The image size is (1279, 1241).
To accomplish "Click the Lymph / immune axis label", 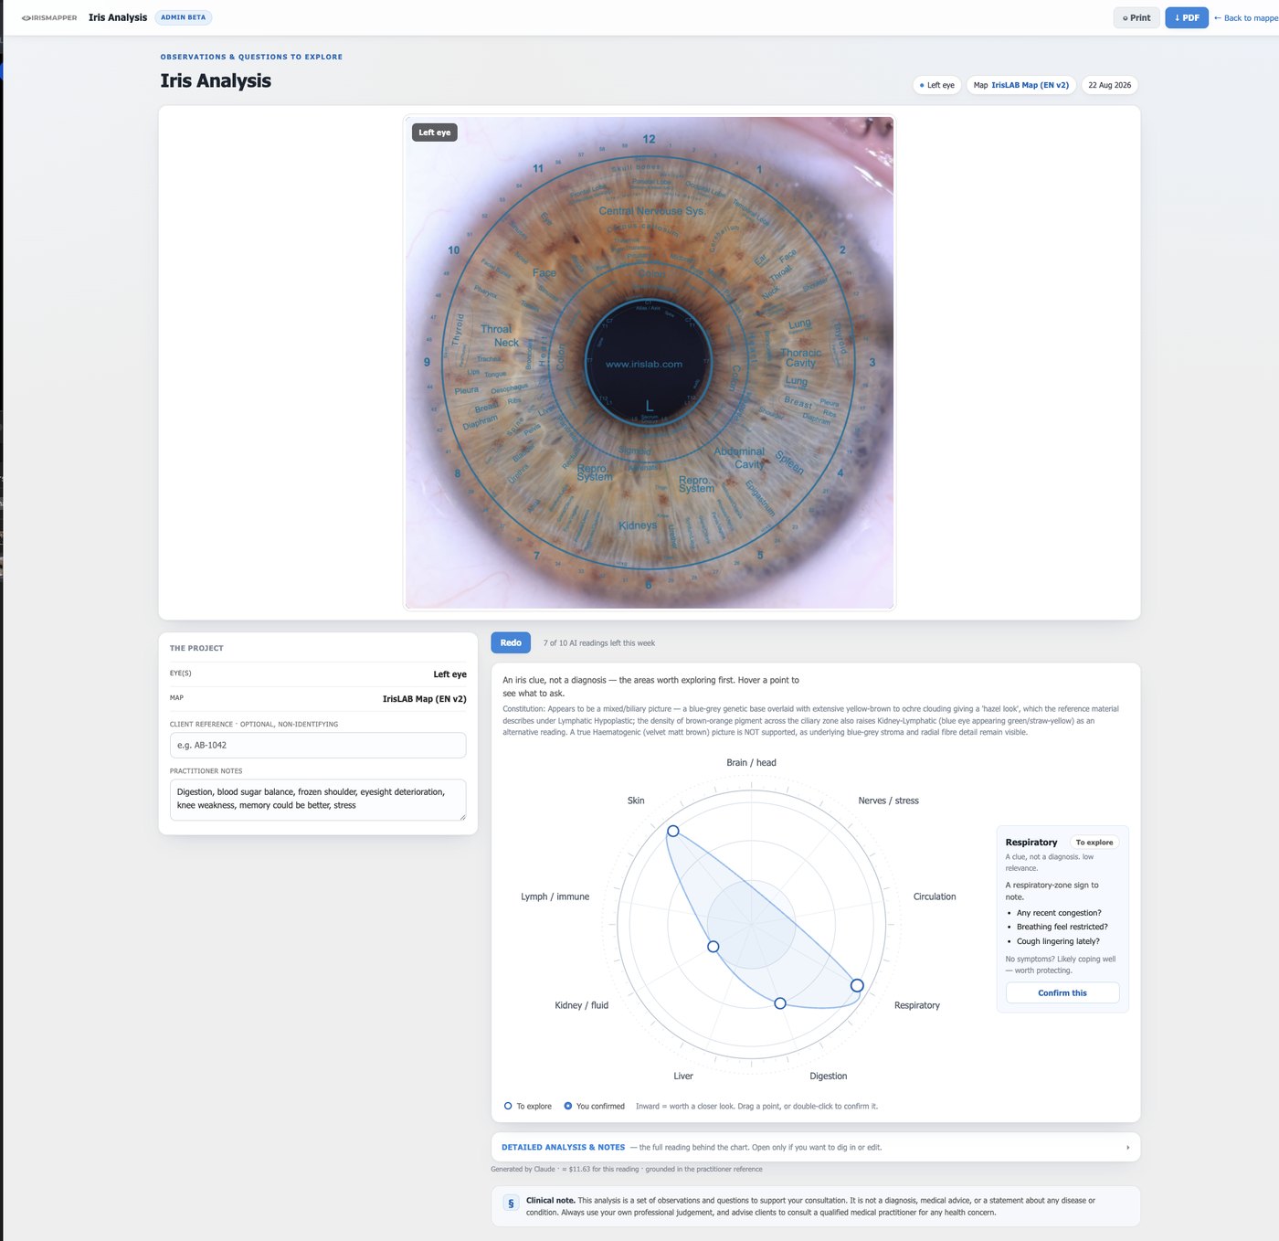I will pos(555,896).
